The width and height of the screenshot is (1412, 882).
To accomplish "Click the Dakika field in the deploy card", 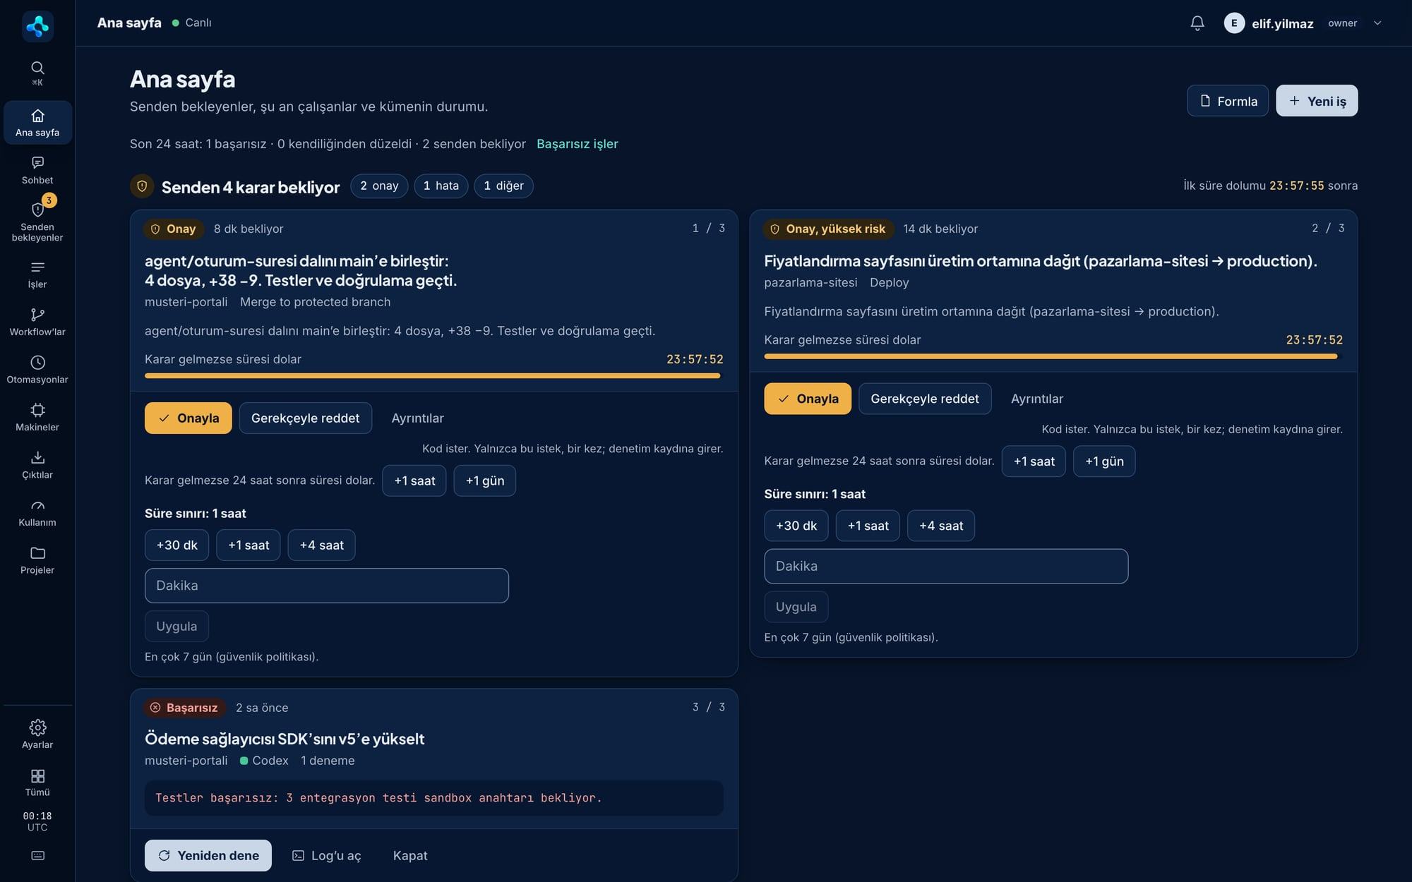I will click(x=946, y=566).
